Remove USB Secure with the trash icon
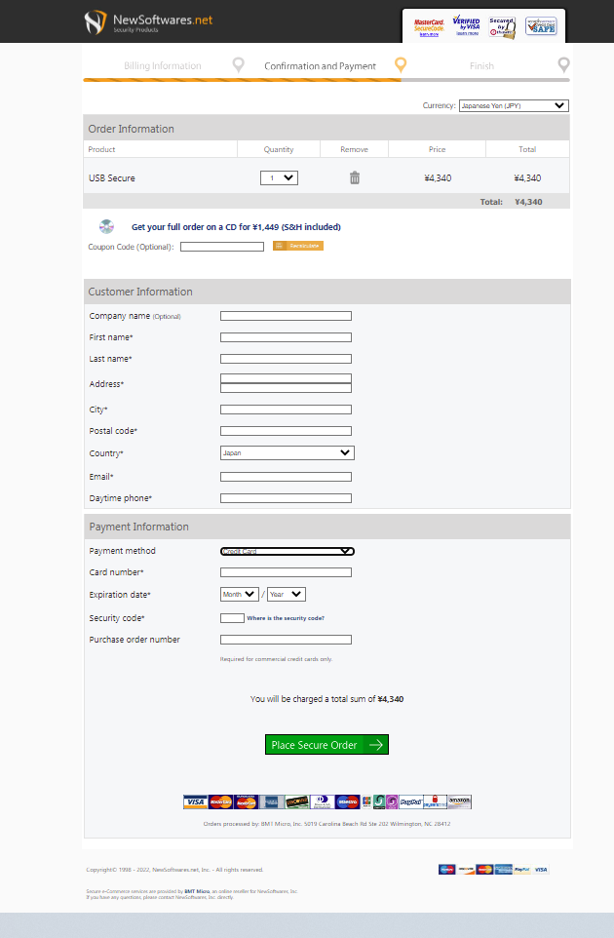 [x=355, y=178]
